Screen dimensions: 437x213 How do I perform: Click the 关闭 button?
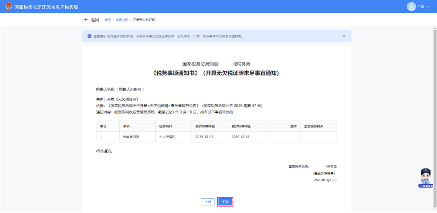(208, 202)
